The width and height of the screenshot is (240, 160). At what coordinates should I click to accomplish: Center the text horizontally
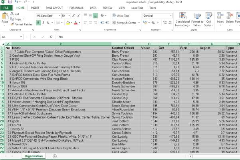(x=90, y=23)
